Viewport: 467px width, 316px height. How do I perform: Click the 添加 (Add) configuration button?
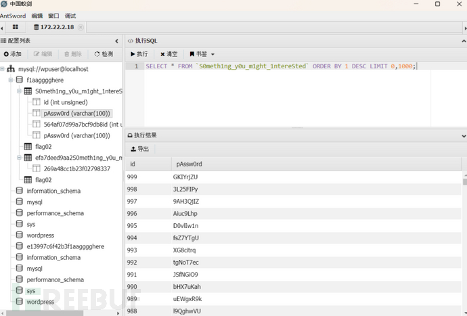click(13, 54)
